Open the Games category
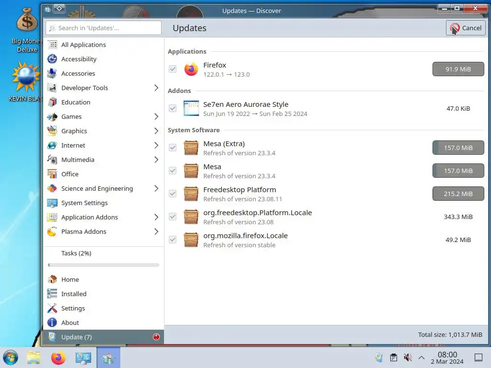The image size is (491, 368). coord(104,117)
